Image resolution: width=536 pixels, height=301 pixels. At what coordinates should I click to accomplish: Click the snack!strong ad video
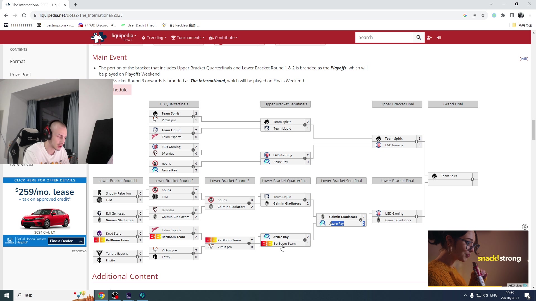click(478, 258)
